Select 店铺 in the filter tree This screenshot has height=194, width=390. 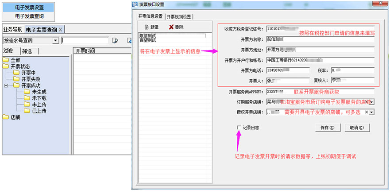pyautogui.click(x=15, y=117)
